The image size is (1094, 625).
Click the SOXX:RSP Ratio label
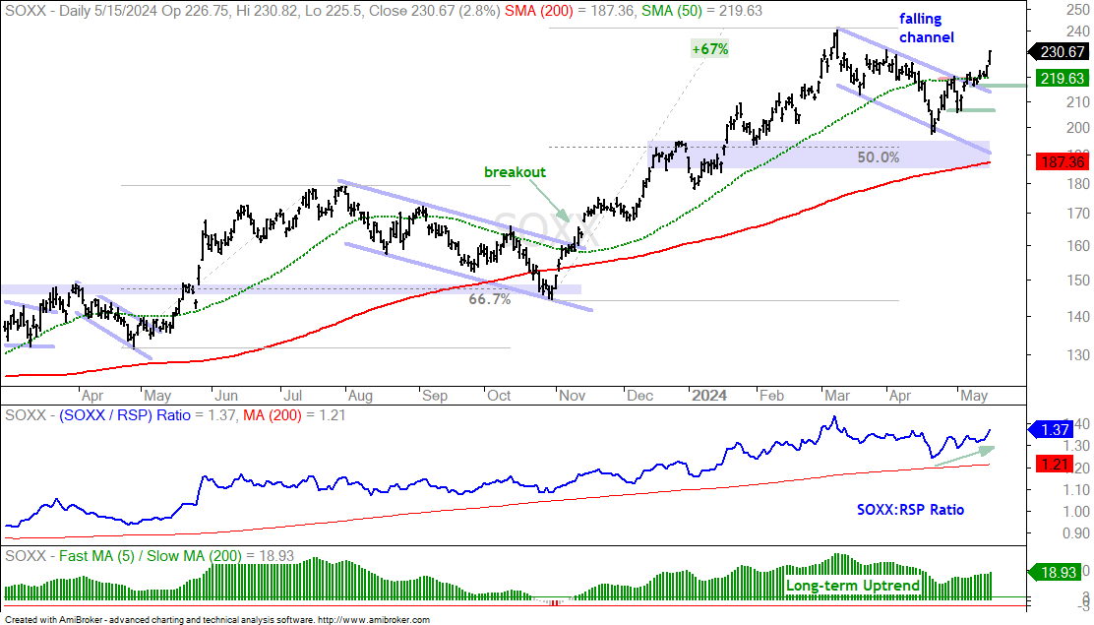(x=910, y=510)
